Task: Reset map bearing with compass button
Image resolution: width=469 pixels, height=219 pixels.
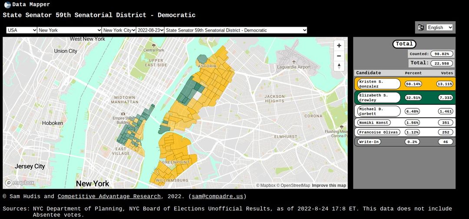Action: point(339,66)
